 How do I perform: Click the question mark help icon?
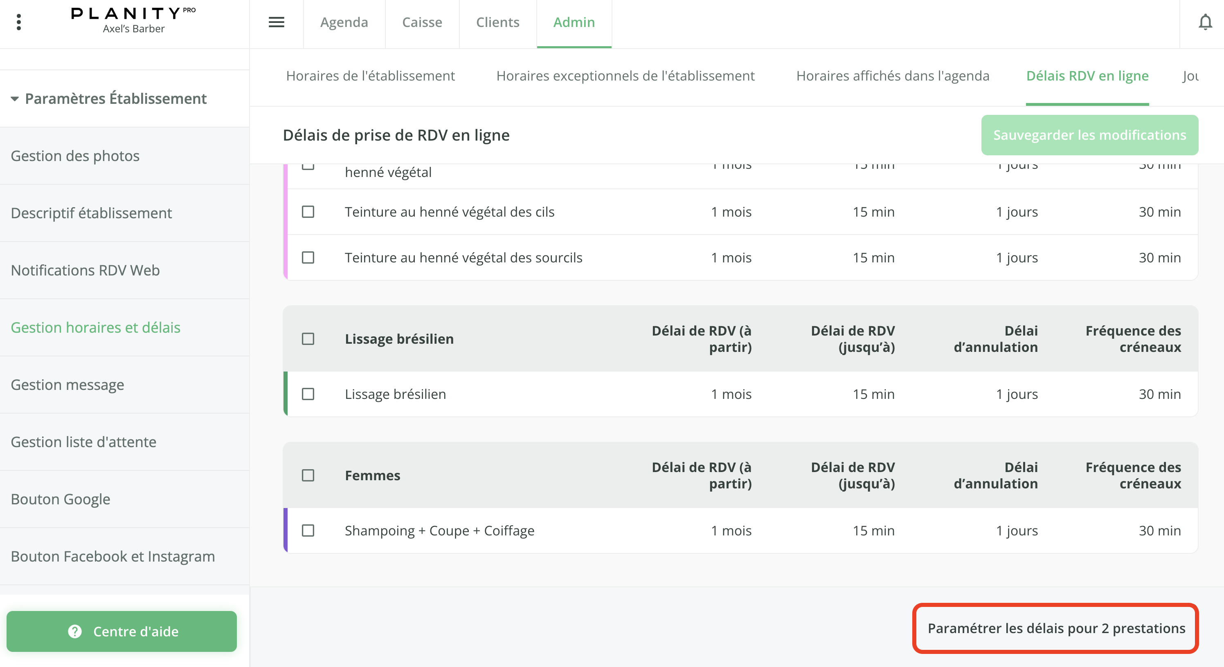pos(74,631)
